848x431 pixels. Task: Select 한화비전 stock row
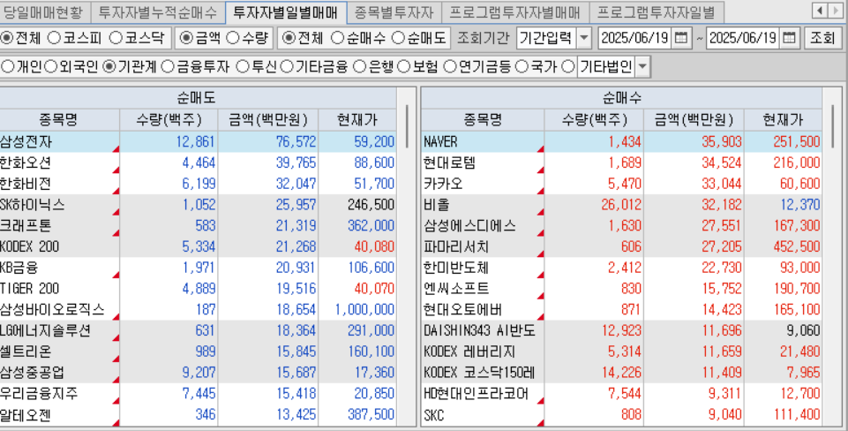tap(198, 184)
